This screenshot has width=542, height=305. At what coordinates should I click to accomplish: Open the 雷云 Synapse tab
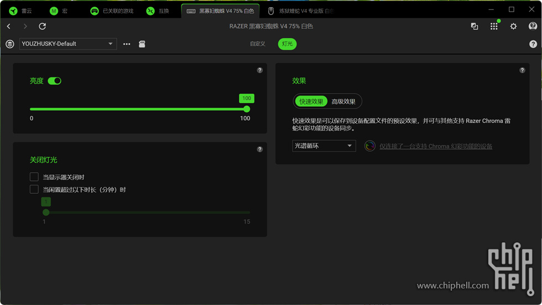coord(21,11)
